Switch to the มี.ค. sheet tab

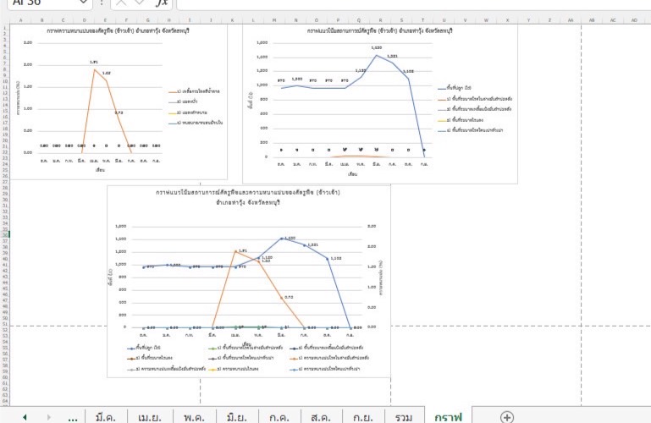[107, 416]
